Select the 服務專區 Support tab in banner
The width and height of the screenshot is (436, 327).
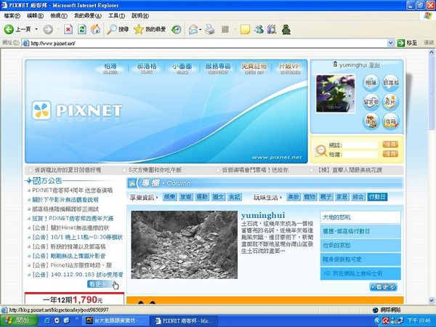218,68
